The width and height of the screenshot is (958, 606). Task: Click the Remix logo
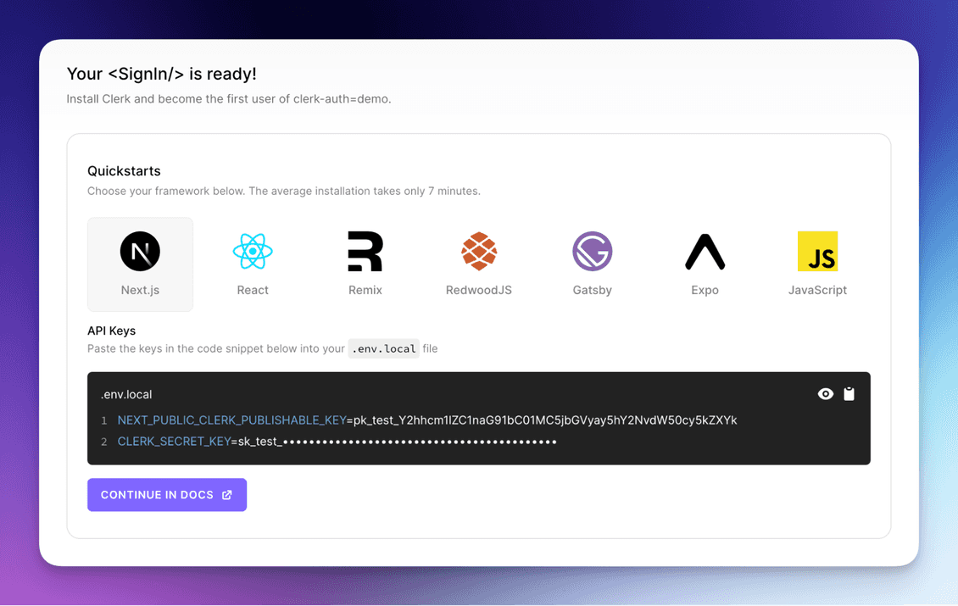[365, 251]
